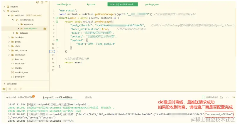Click the 'return event' statement on line 15
The width and height of the screenshot is (237, 124).
73,62
